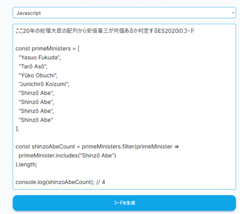
Task: Click the "Yūko Obuchi" array entry
Action: point(38,75)
